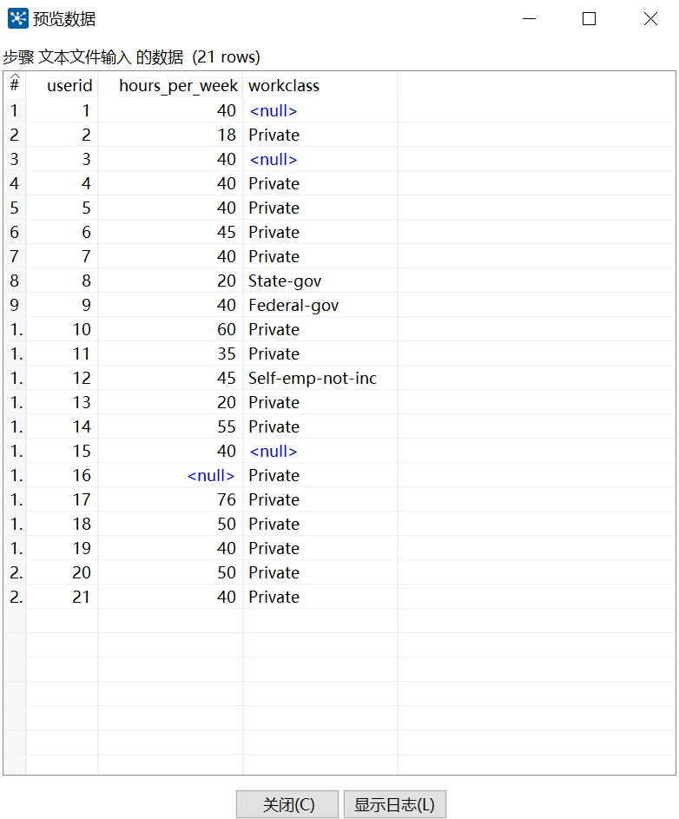Close the 预览数据 dialog with X

pyautogui.click(x=650, y=19)
